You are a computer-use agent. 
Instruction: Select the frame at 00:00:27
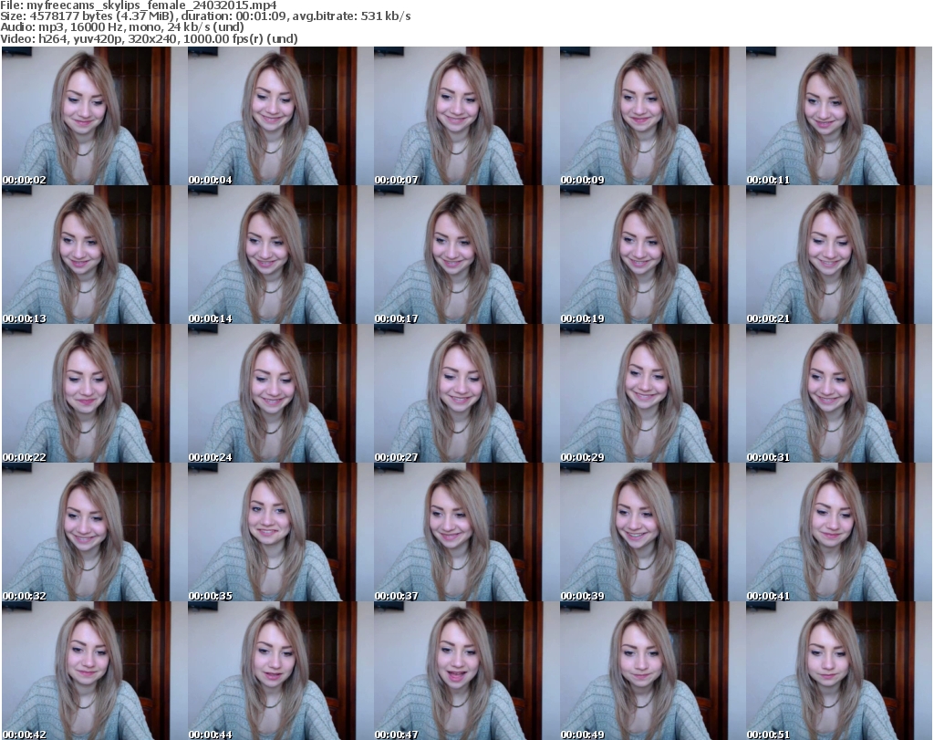tap(466, 394)
